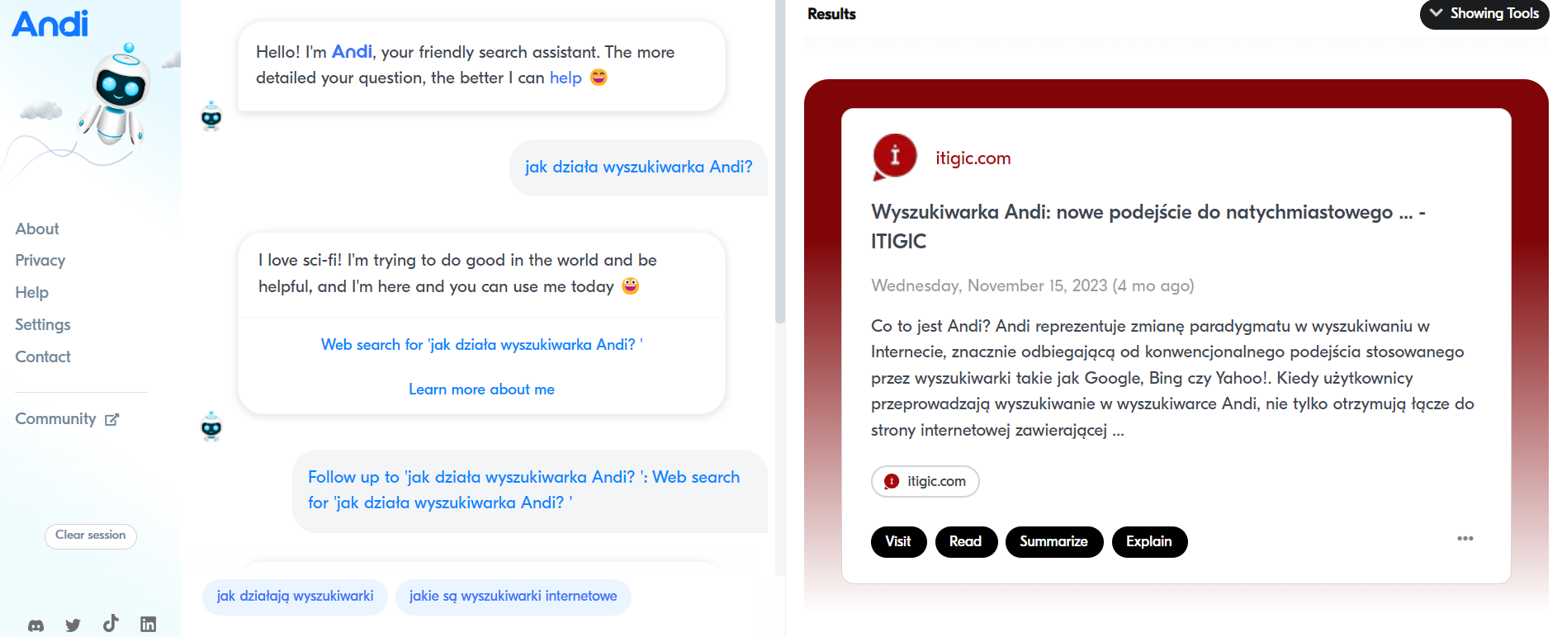Click the Explain button on result card

point(1149,542)
